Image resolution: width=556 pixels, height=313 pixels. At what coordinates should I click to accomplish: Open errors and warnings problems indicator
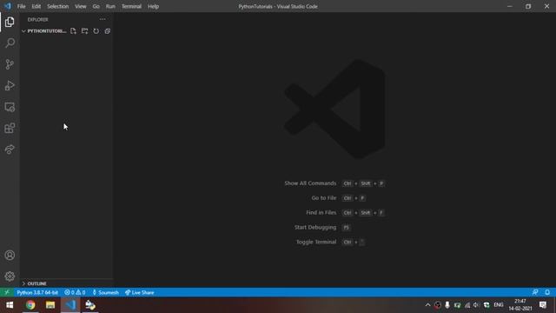click(75, 292)
